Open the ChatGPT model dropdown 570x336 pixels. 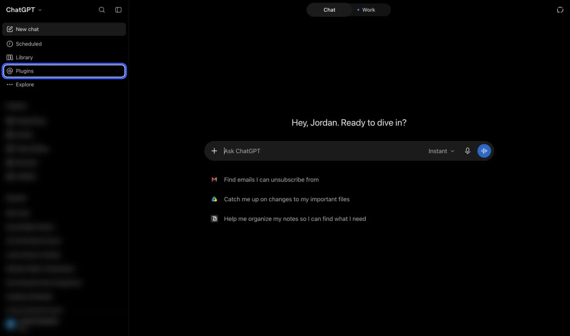(x=24, y=10)
